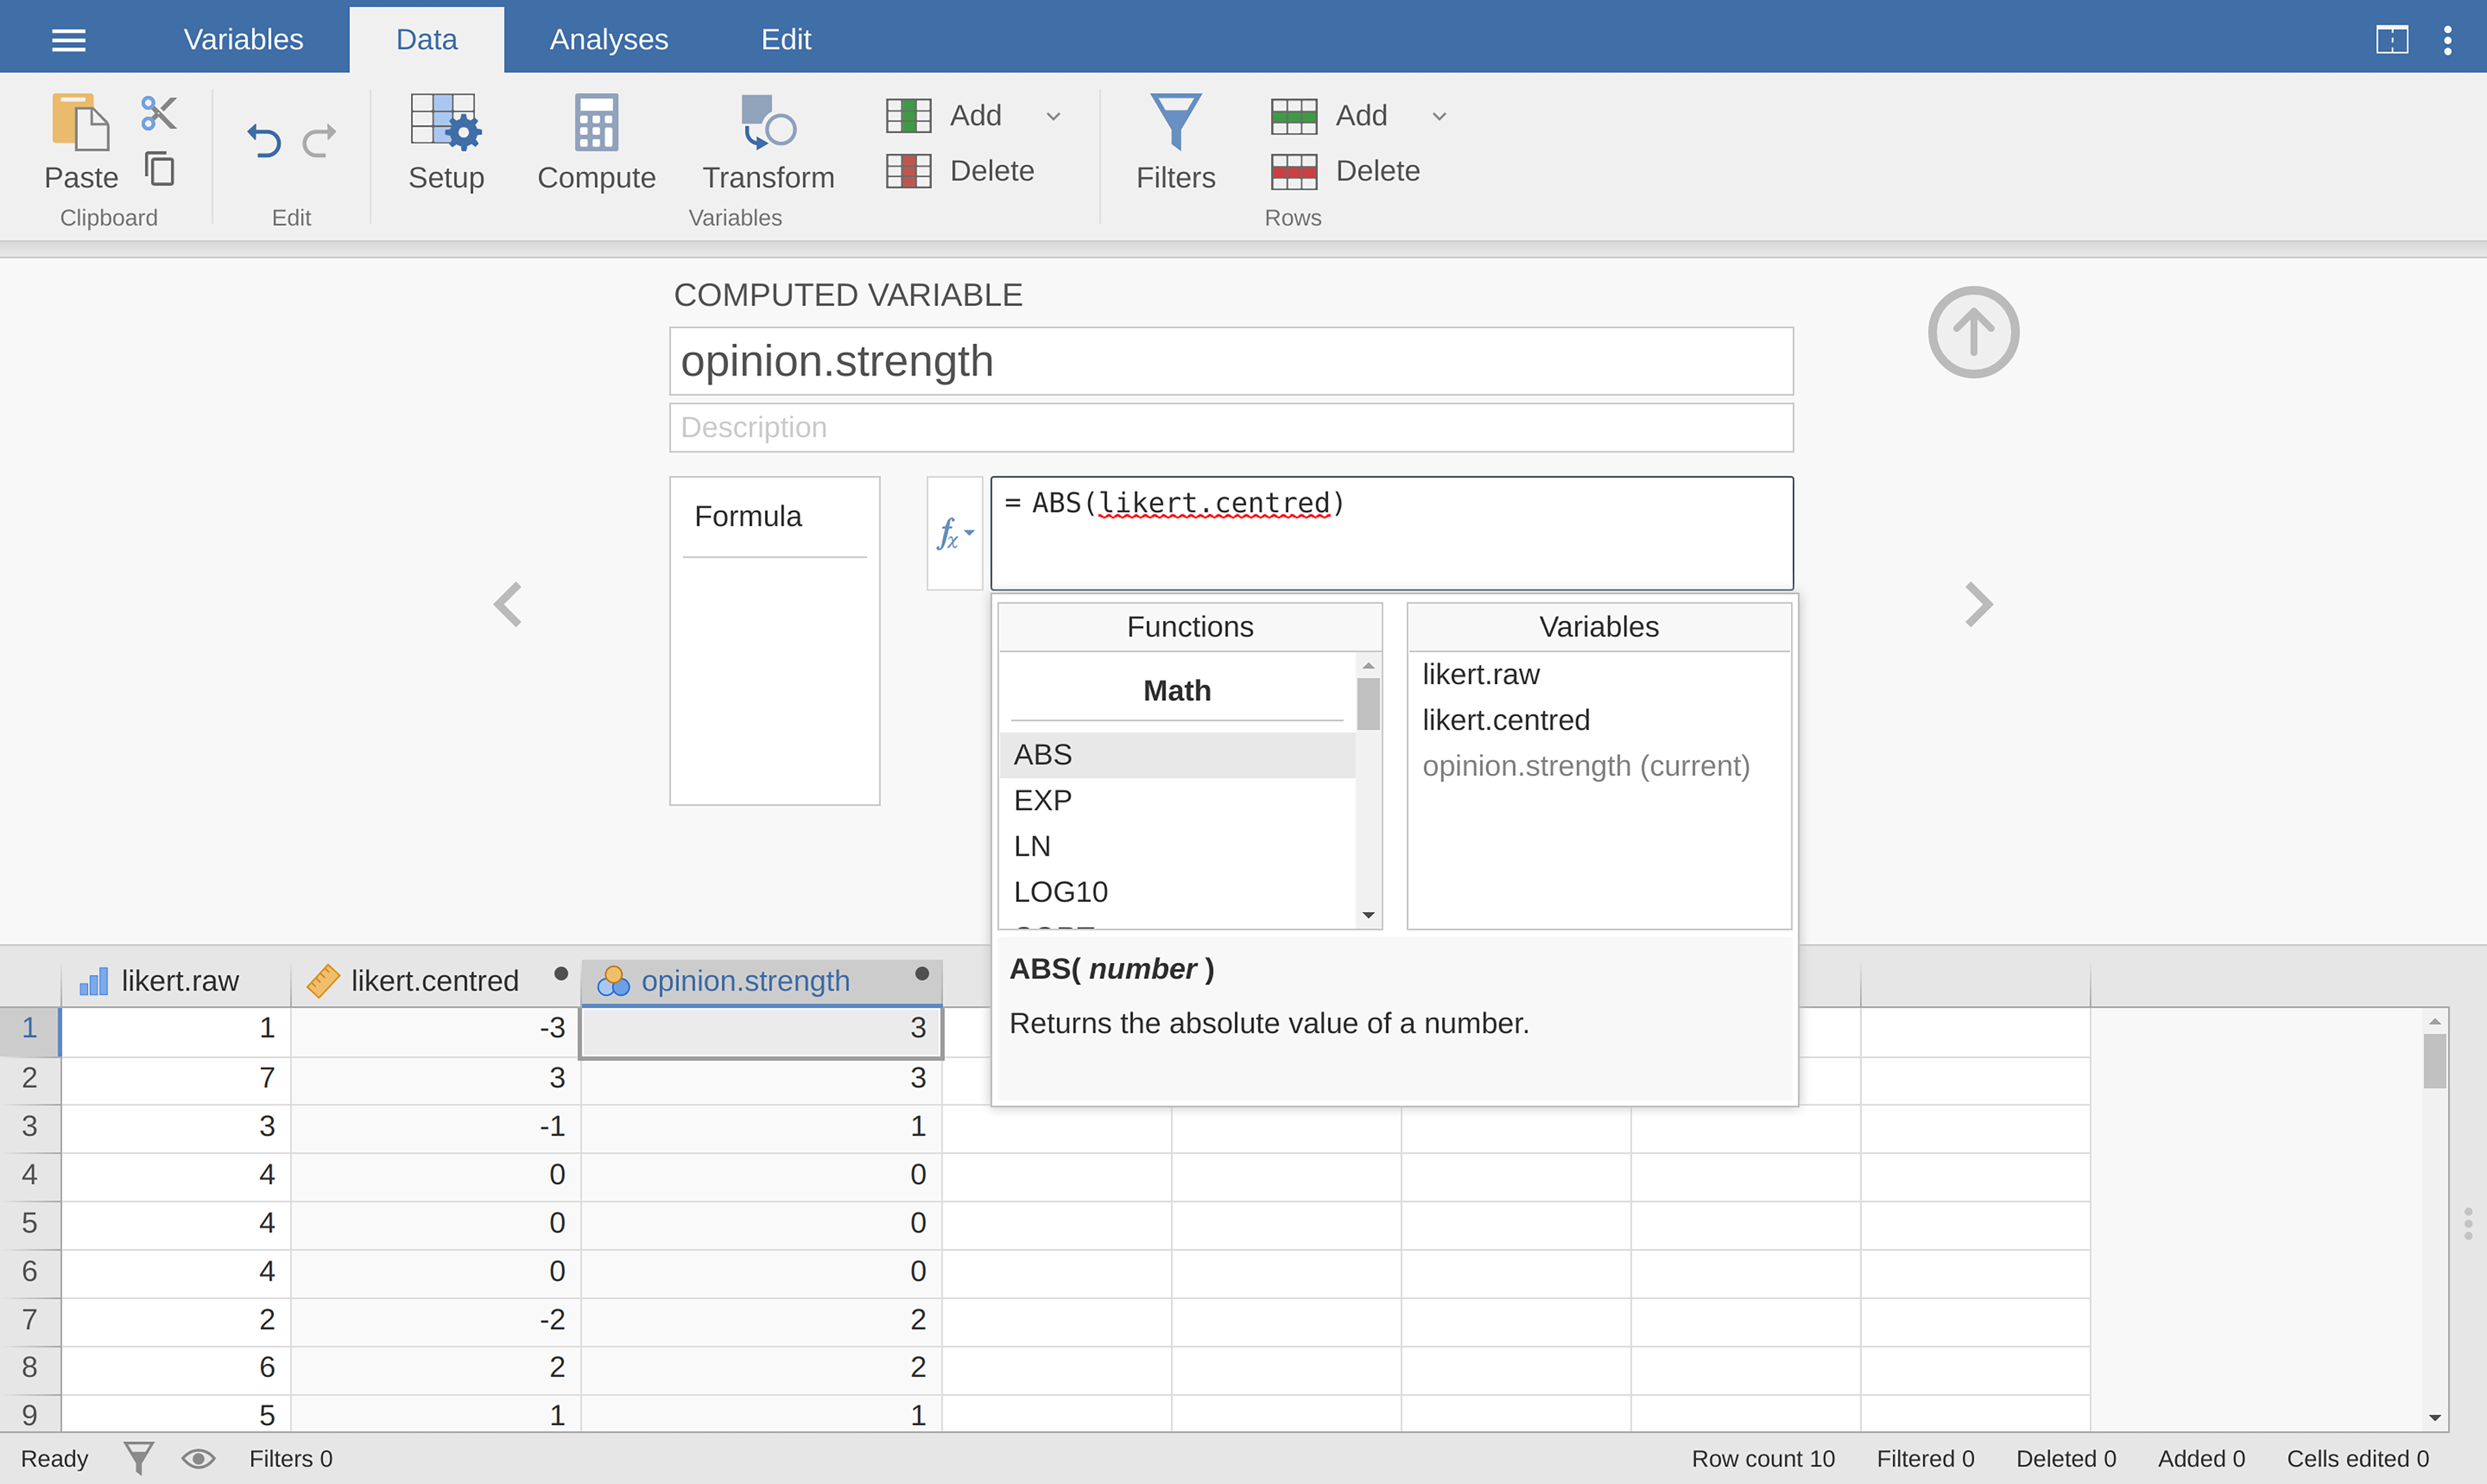
Task: Undo the last edit
Action: tap(264, 141)
